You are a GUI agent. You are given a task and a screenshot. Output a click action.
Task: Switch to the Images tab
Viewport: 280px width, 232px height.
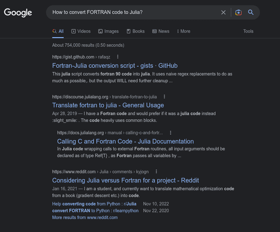pos(108,31)
